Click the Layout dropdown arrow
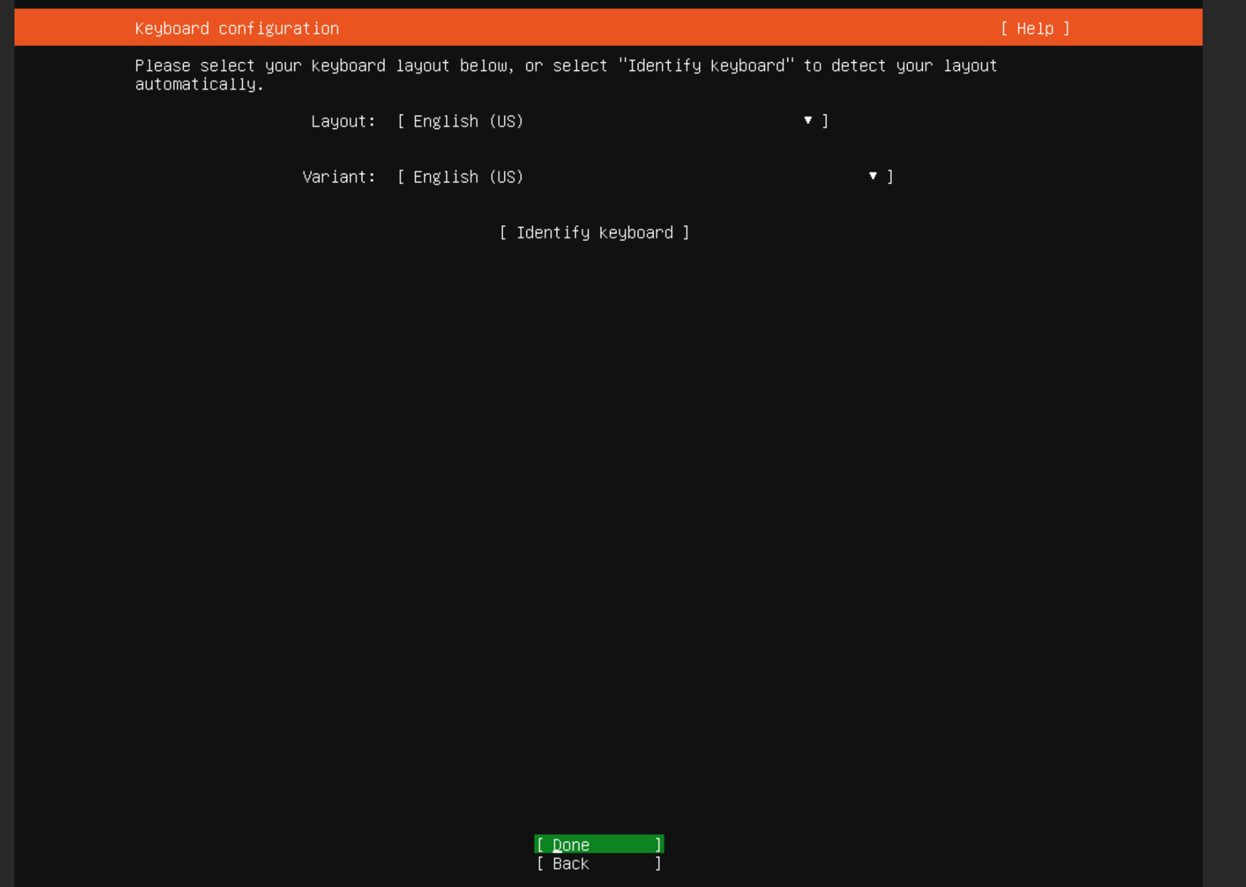The image size is (1246, 887). pyautogui.click(x=808, y=120)
